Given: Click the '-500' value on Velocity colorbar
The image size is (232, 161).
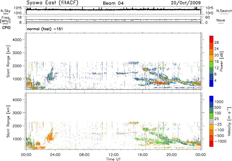Looking at the screenshot, I should (x=219, y=136).
